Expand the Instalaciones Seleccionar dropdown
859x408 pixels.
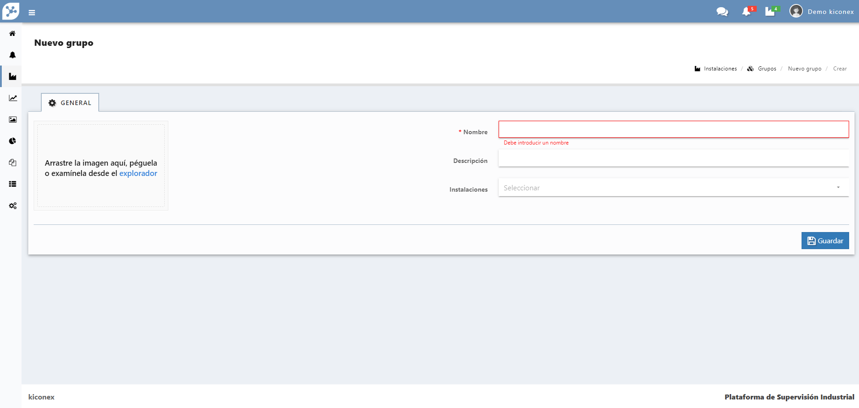(673, 188)
